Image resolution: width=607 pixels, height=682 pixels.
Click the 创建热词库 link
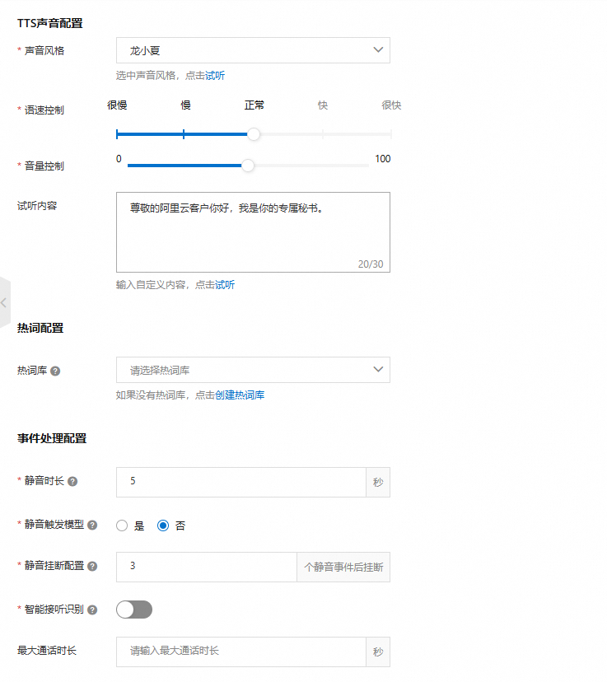click(x=240, y=395)
